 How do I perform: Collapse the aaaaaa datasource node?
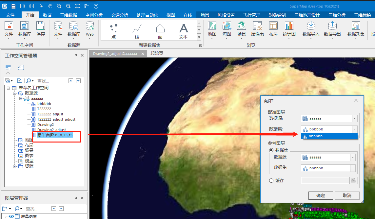[21, 98]
